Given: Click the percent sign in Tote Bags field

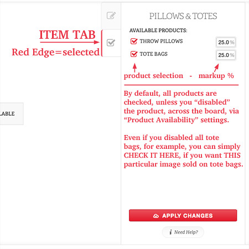Looking at the screenshot, I should (x=232, y=55).
